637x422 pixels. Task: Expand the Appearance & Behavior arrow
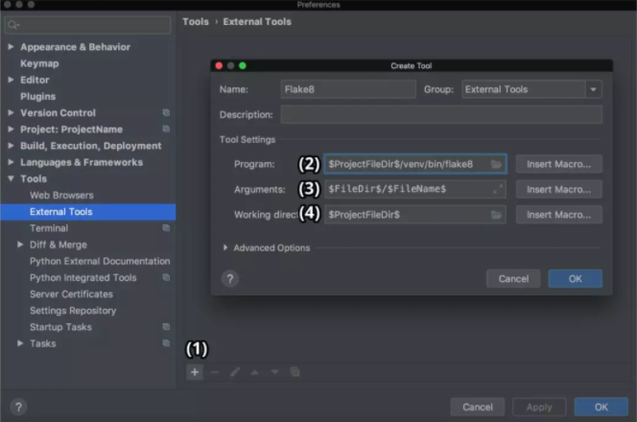[11, 47]
